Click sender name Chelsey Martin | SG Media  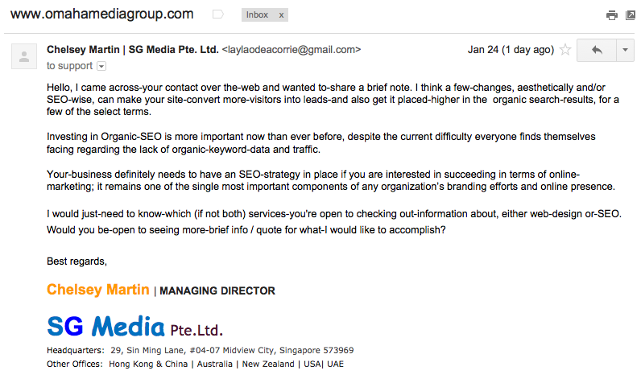(132, 50)
